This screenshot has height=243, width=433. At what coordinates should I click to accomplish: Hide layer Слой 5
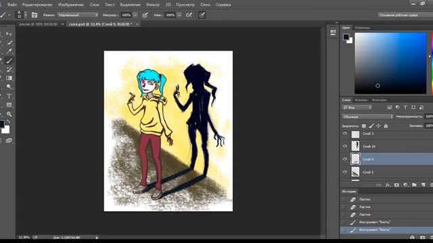click(x=345, y=172)
